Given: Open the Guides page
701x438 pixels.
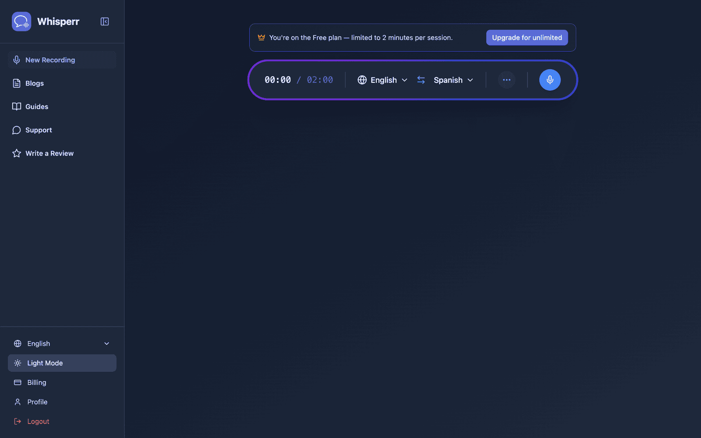Looking at the screenshot, I should [62, 106].
